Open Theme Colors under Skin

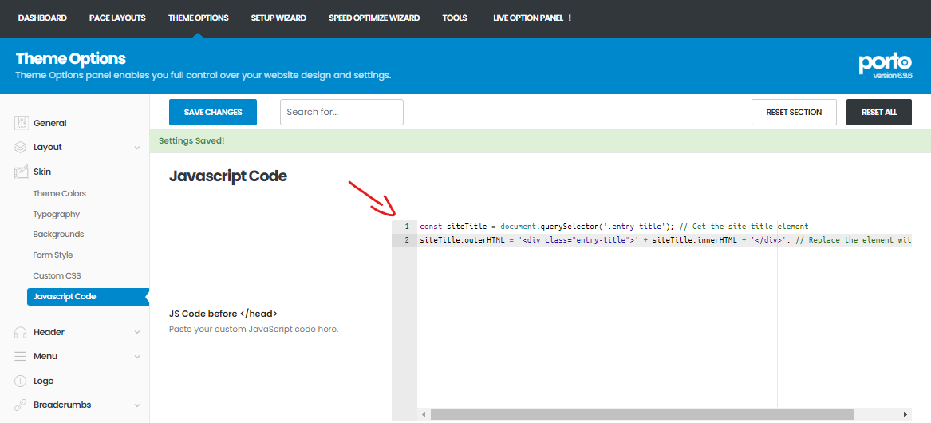(x=59, y=194)
